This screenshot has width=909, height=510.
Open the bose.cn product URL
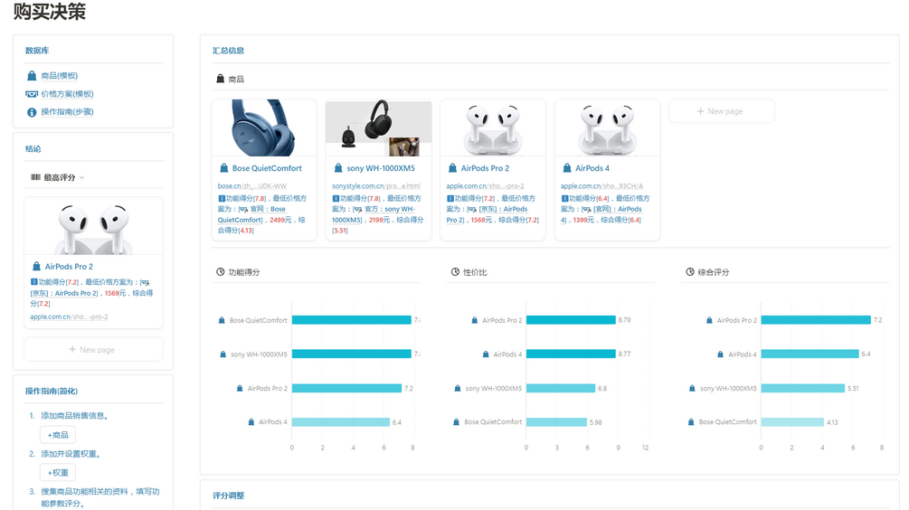click(x=252, y=186)
